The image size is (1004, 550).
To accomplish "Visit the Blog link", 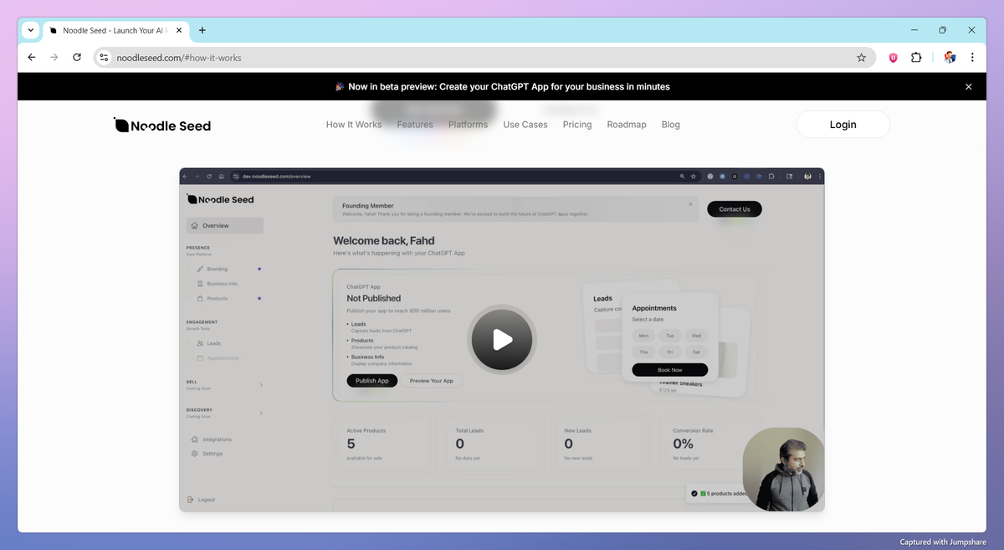I will pos(671,125).
